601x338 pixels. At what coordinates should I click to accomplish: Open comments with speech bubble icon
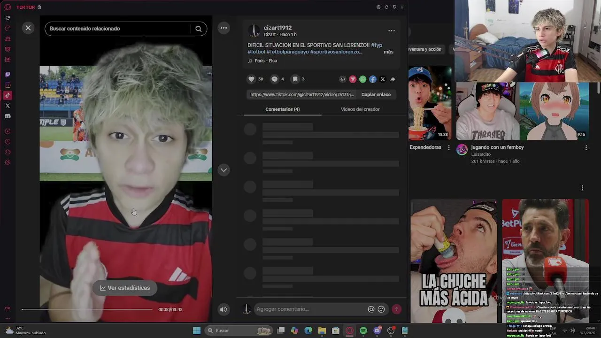[274, 79]
